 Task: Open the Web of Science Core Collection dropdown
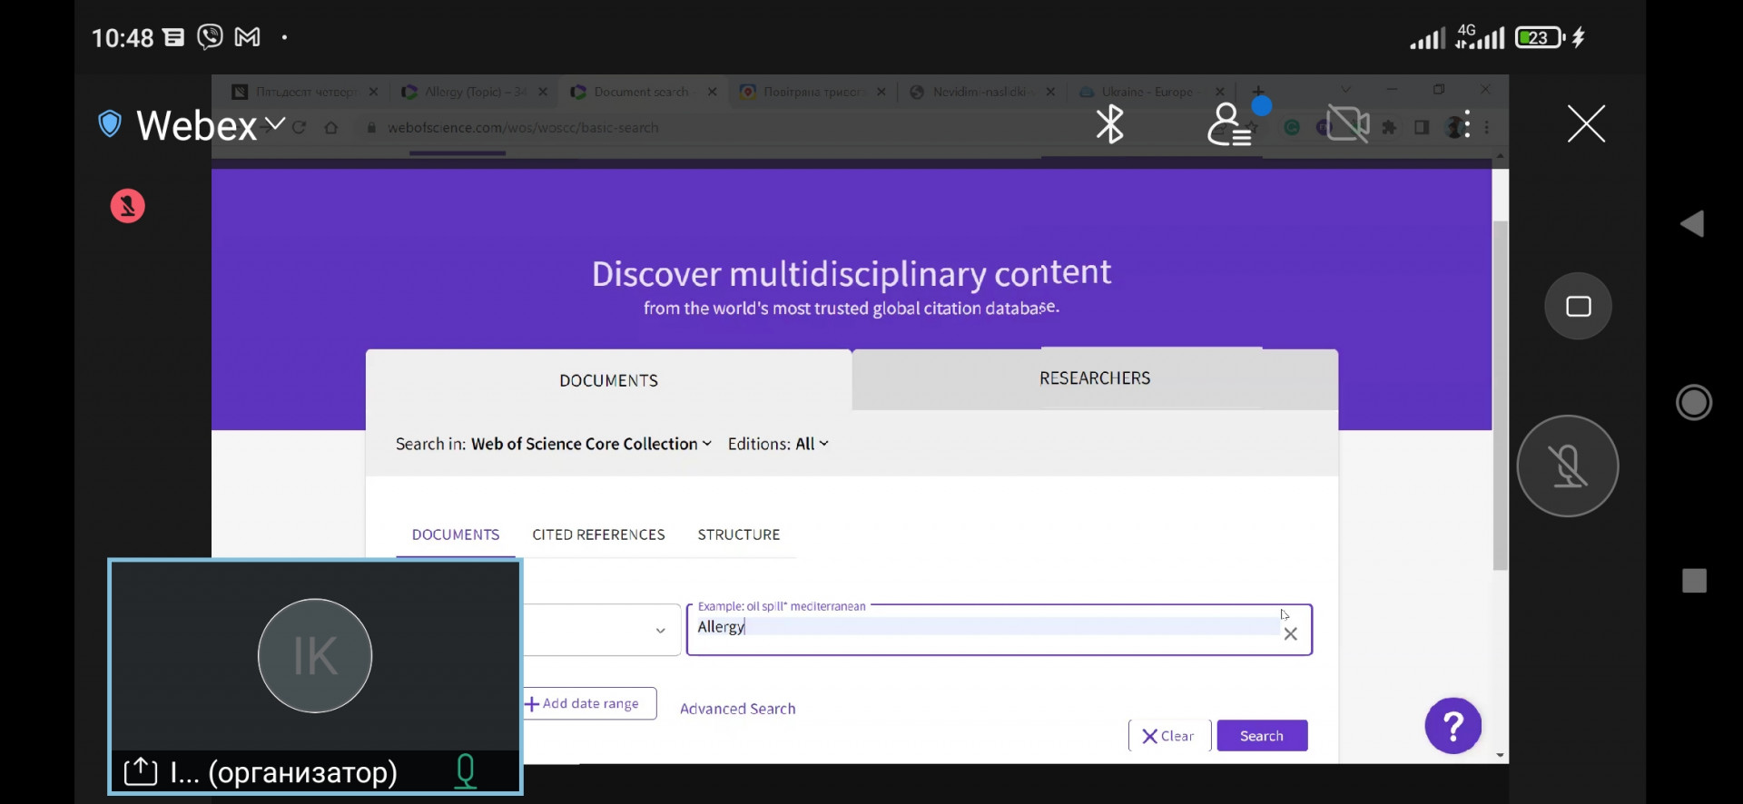[x=590, y=444]
